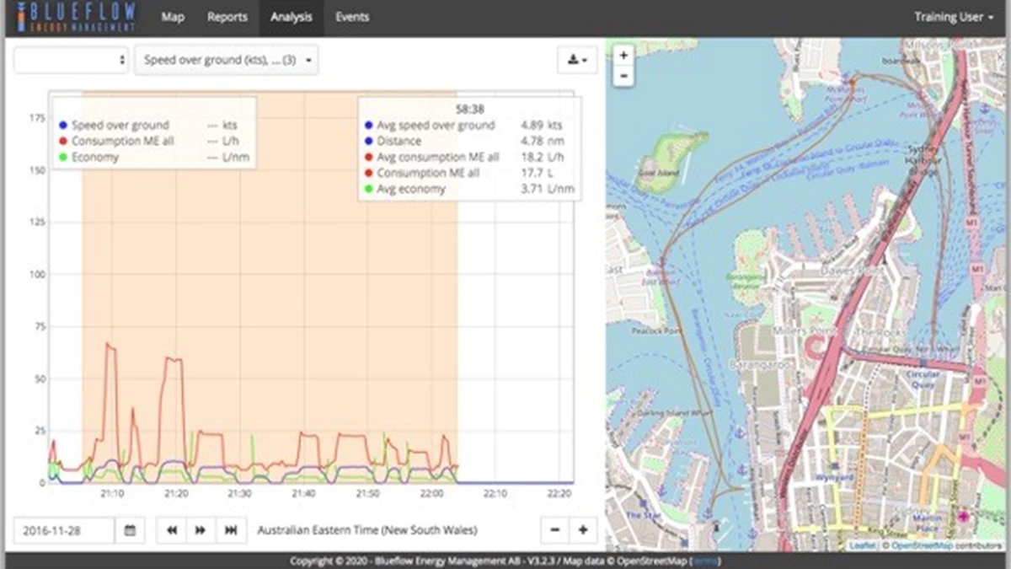1011x569 pixels.
Task: Step the chart time forward
Action: [201, 530]
